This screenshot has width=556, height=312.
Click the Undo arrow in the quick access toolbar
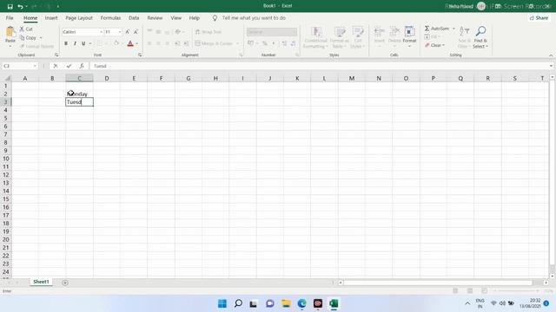pos(20,6)
